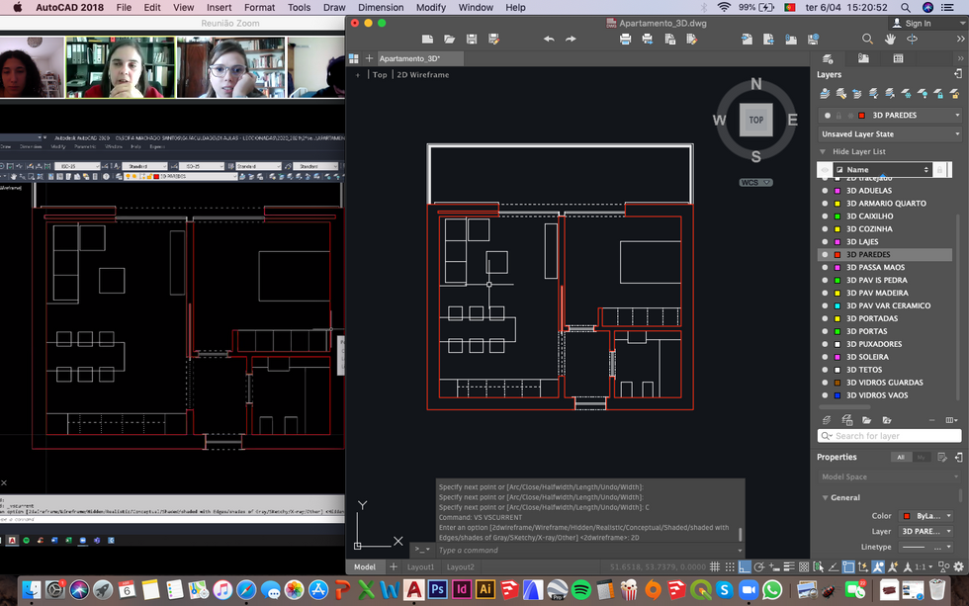Viewport: 969px width, 606px height.
Task: Toggle transparency display in status bar
Action: click(x=804, y=566)
